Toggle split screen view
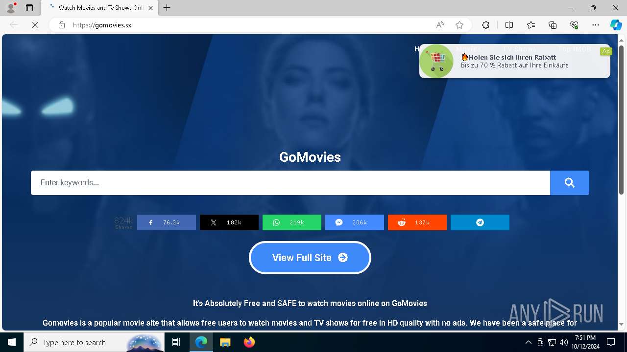The image size is (627, 352). click(509, 25)
